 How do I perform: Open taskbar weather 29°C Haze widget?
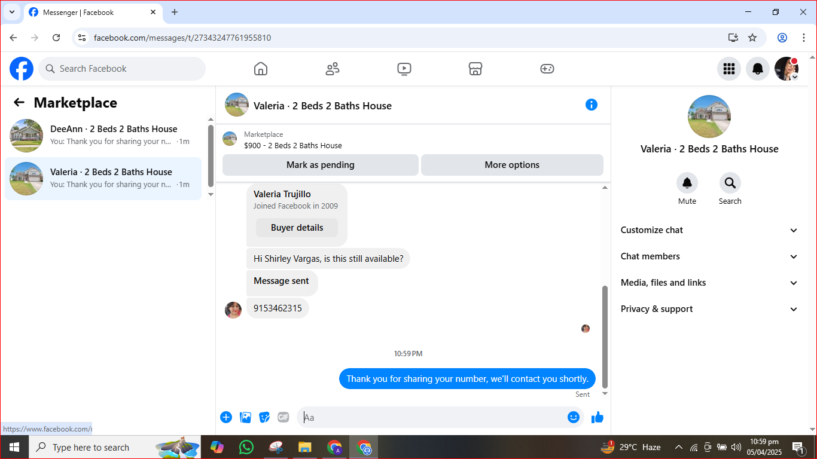click(x=632, y=447)
